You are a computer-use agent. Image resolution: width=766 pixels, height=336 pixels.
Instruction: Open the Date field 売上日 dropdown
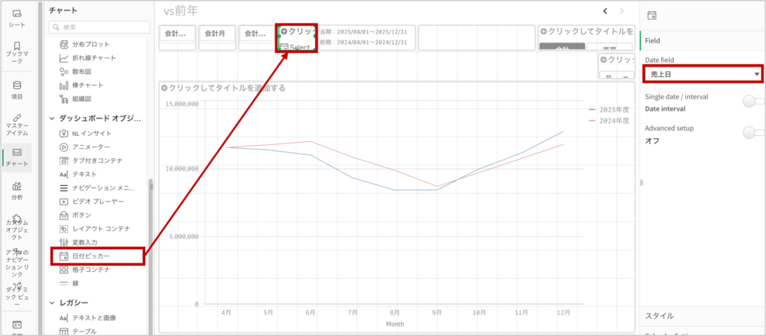pyautogui.click(x=702, y=74)
